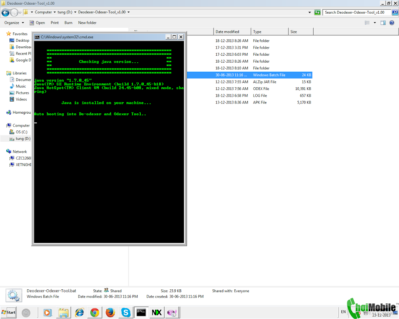This screenshot has width=399, height=319.
Task: Click the Explorer forward arrow button
Action: pos(14,12)
